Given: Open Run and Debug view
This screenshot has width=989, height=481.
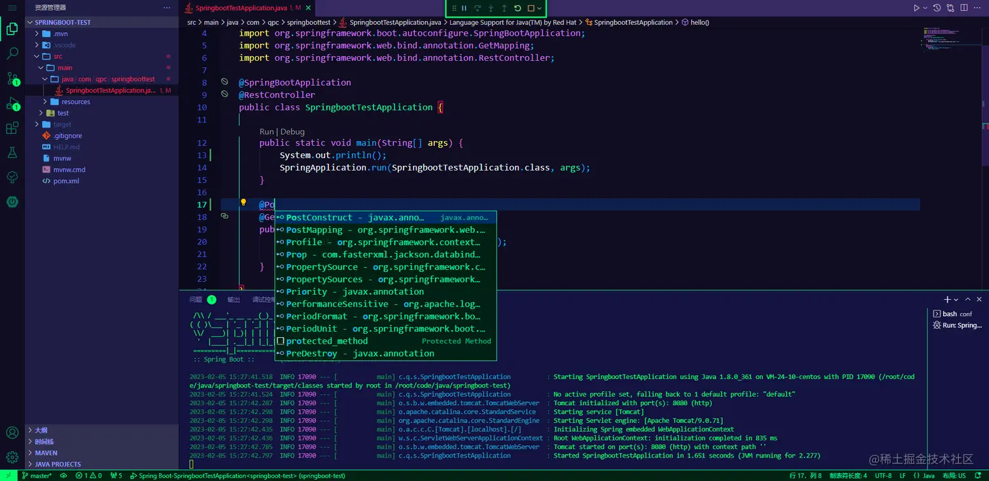Looking at the screenshot, I should point(12,104).
